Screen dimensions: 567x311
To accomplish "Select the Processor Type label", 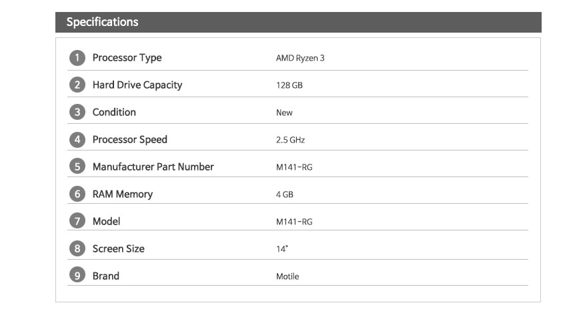I will coord(127,58).
